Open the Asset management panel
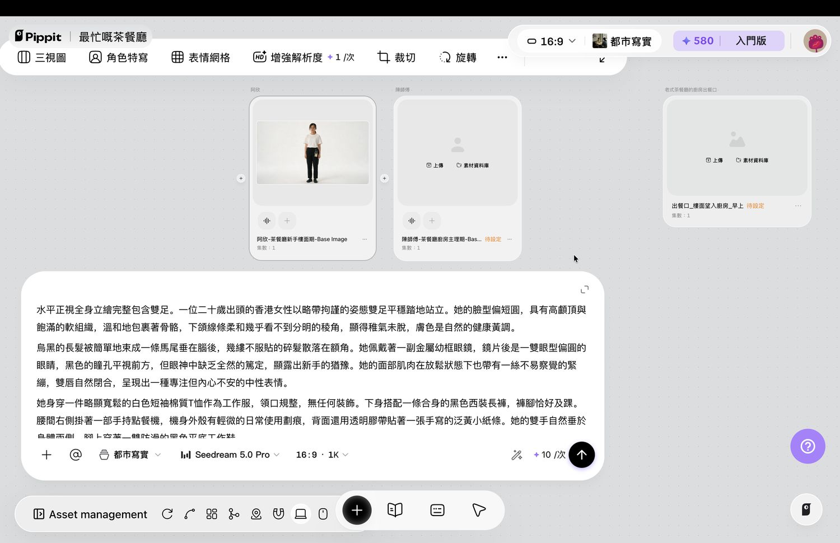 coord(90,514)
